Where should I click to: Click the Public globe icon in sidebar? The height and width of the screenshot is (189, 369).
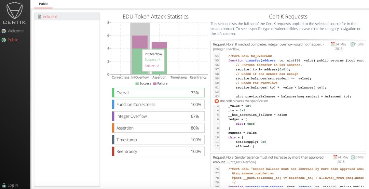(4, 40)
